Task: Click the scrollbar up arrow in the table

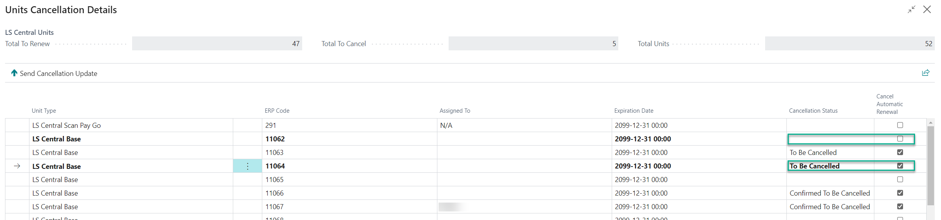Action: point(931,123)
